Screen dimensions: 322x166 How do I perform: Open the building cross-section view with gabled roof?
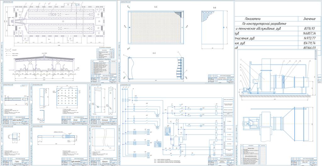44,65
